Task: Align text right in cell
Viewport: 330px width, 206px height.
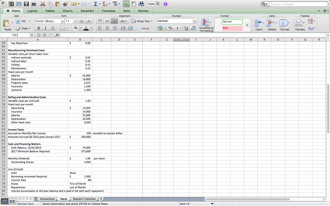Action: click(x=114, y=28)
